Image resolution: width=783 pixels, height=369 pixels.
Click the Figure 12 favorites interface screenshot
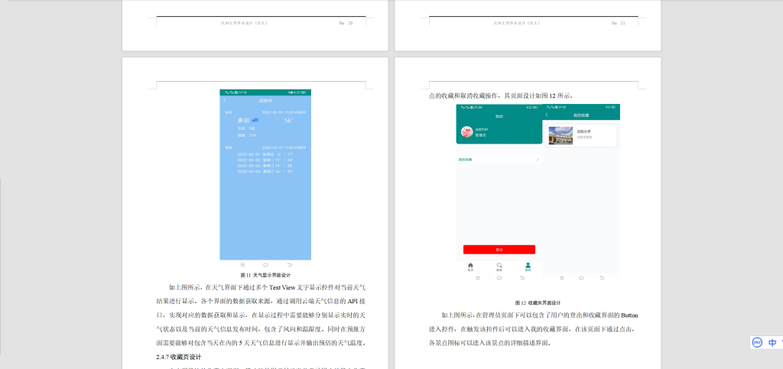(538, 193)
